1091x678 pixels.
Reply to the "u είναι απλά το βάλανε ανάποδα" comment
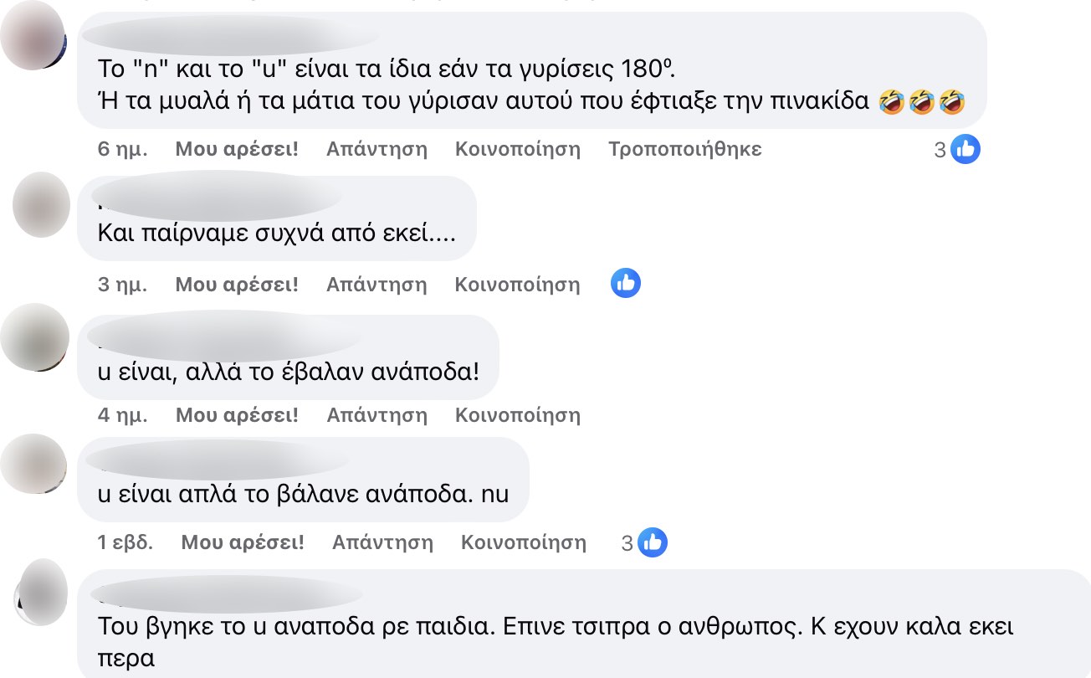pyautogui.click(x=382, y=543)
